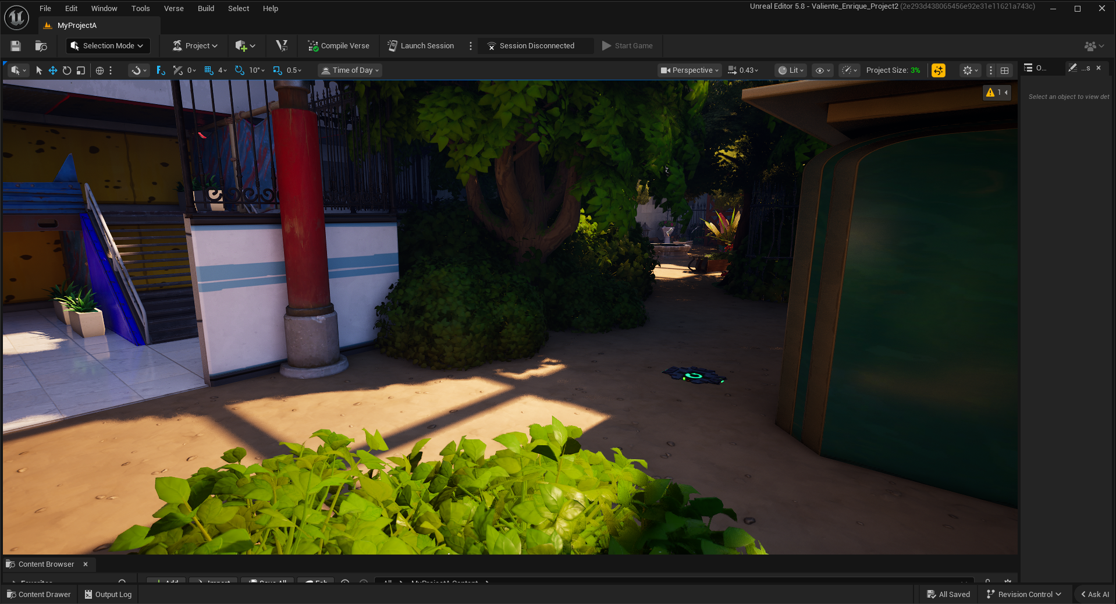Open the Help menu
Screen dimensions: 1116x604
(x=271, y=9)
